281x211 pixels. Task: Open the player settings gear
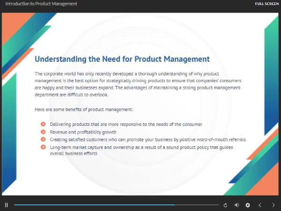tap(248, 205)
